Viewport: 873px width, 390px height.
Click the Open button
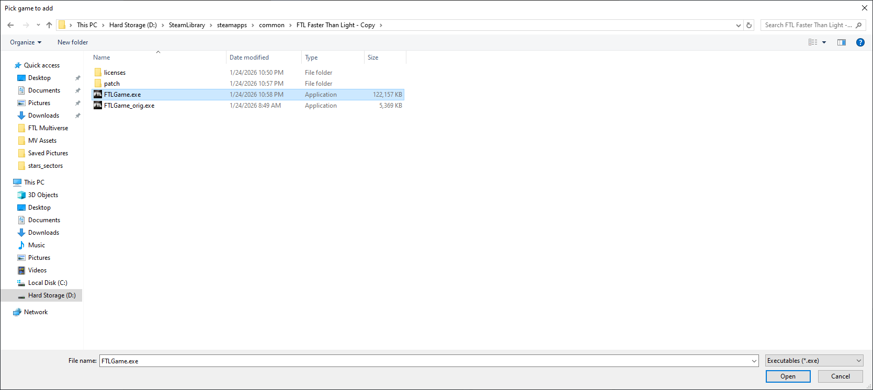(788, 376)
